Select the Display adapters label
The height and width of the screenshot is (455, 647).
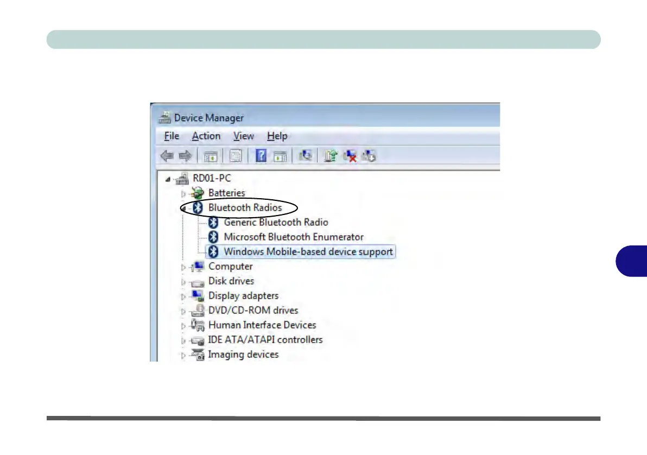[x=244, y=295]
